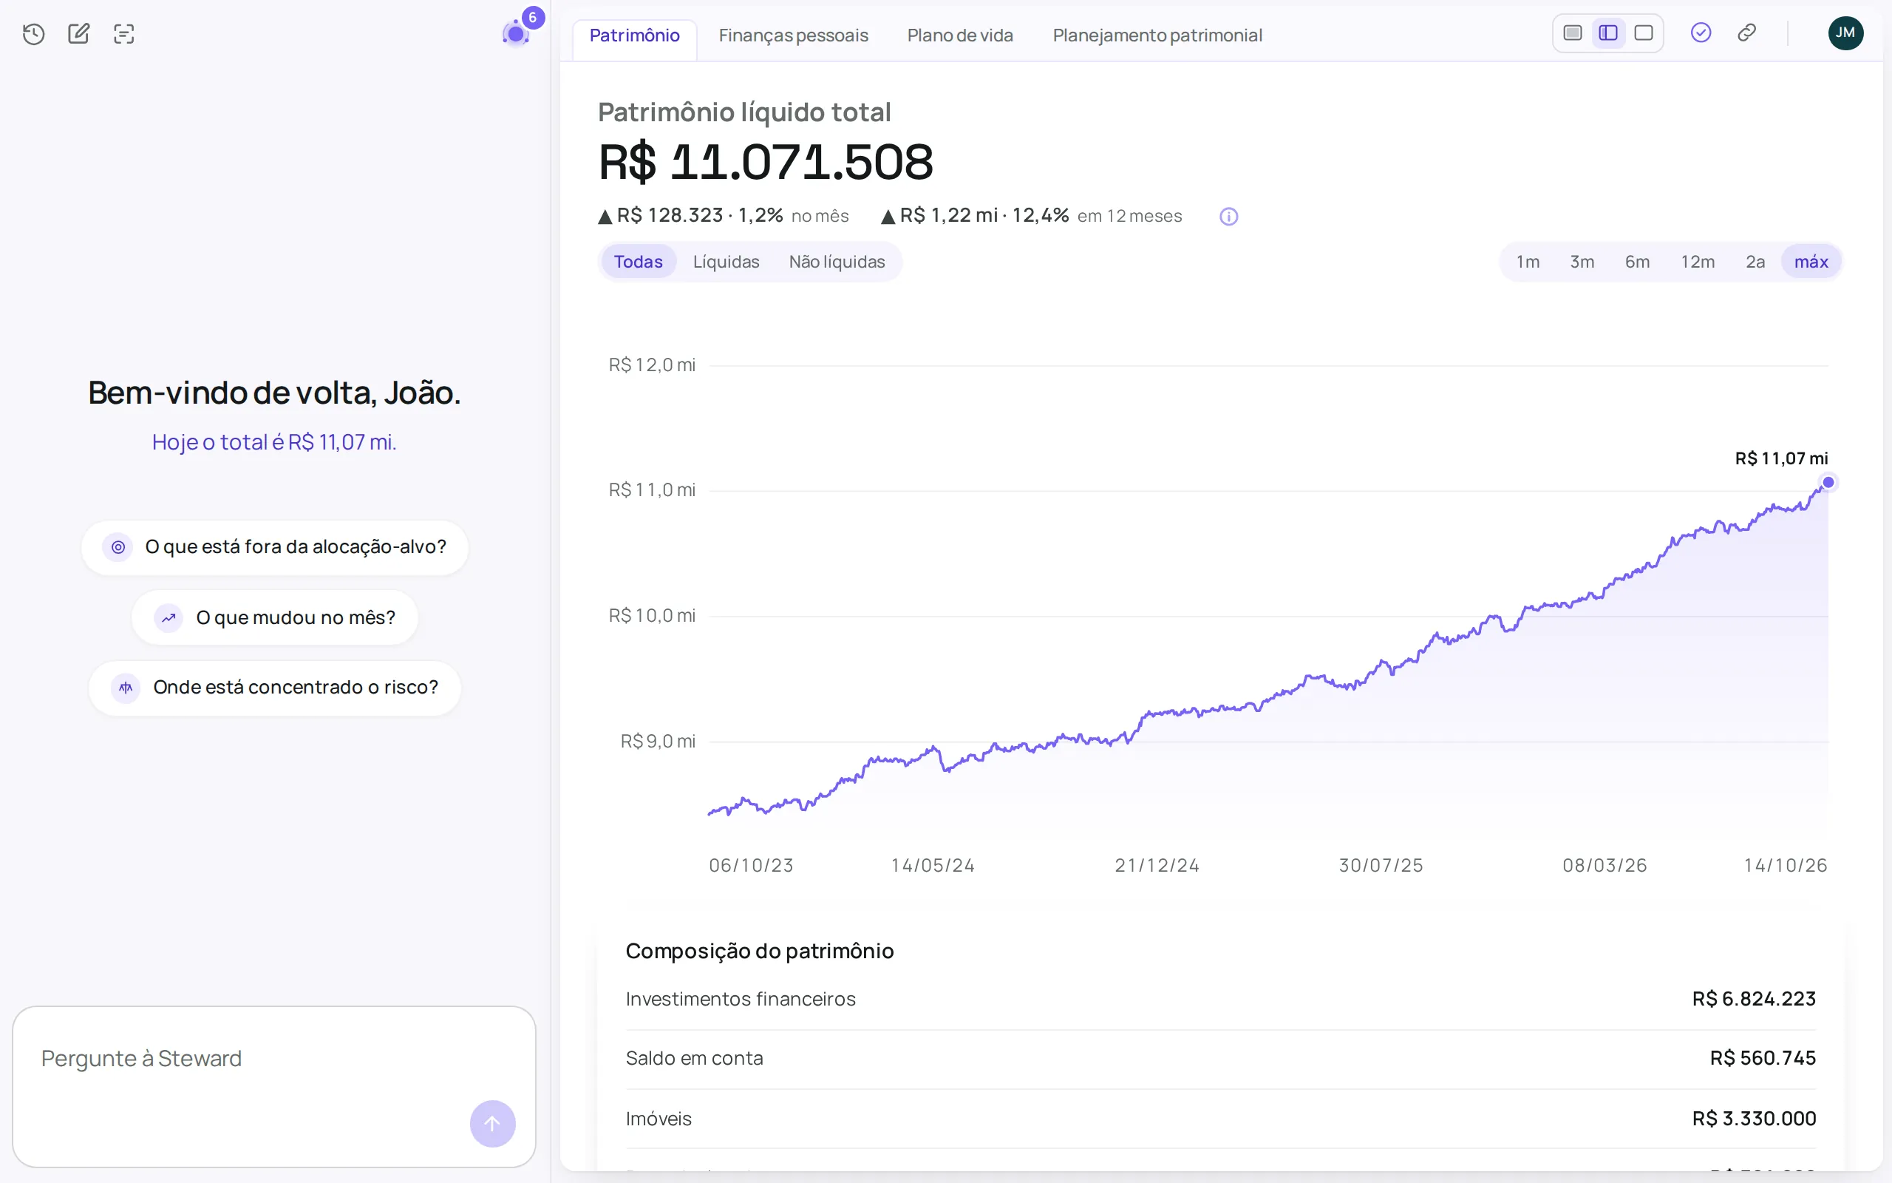Filter chart by Não líquidas
The image size is (1892, 1183).
pos(837,262)
